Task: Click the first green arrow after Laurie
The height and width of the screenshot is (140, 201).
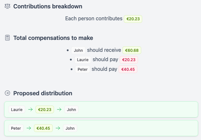Action: [30, 109]
